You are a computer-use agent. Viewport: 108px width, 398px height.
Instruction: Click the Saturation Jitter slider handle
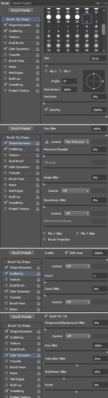click(77, 365)
